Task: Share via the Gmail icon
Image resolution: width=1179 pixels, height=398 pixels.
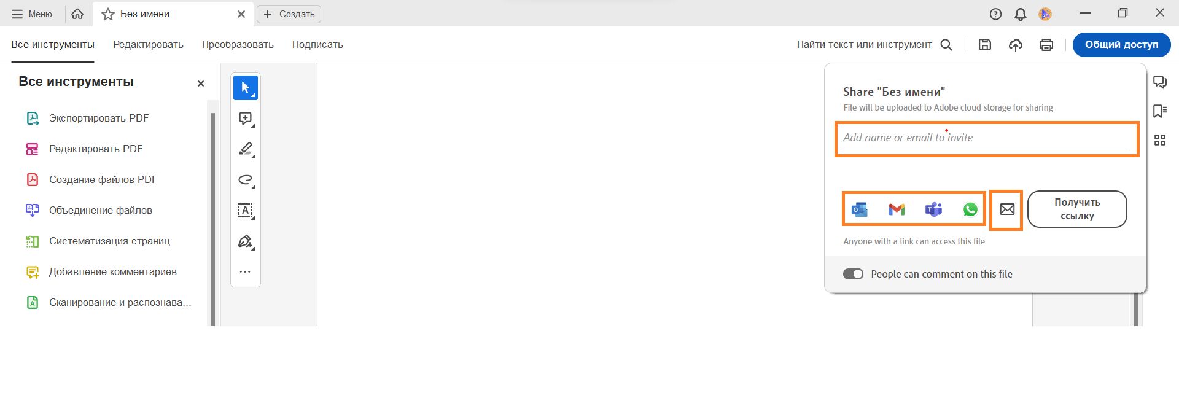Action: click(x=897, y=209)
